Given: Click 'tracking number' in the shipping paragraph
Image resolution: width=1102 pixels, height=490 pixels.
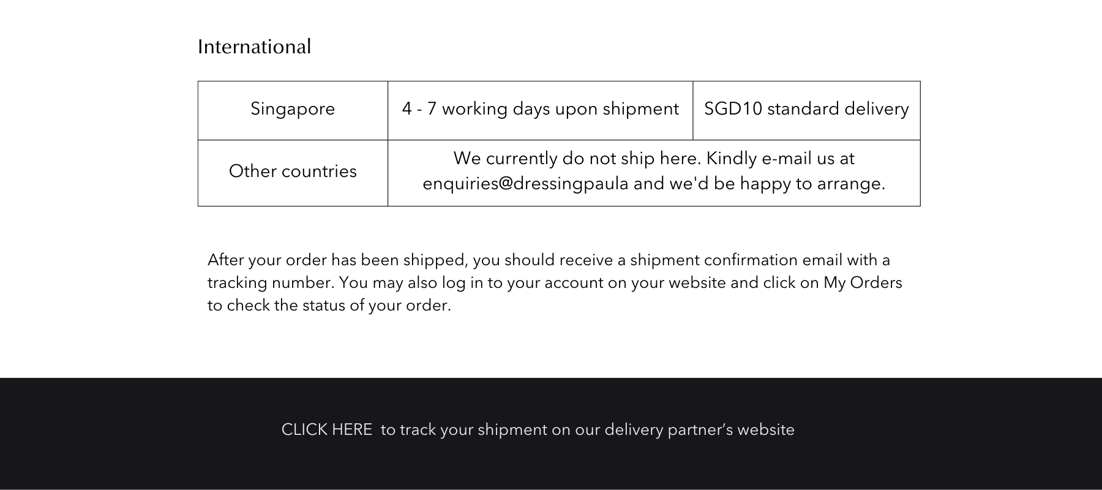Looking at the screenshot, I should (x=271, y=283).
